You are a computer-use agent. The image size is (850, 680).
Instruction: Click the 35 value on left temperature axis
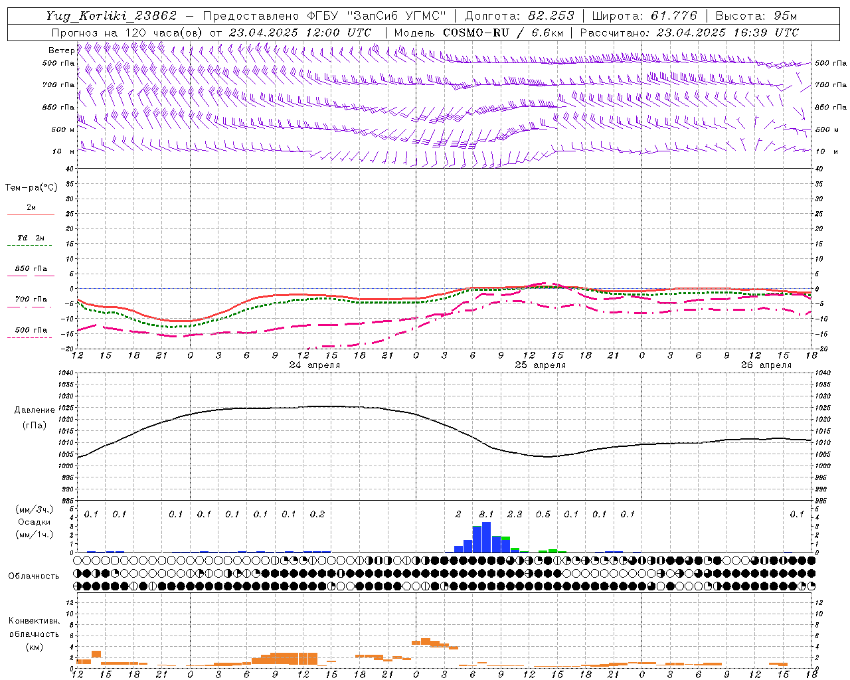pyautogui.click(x=70, y=184)
